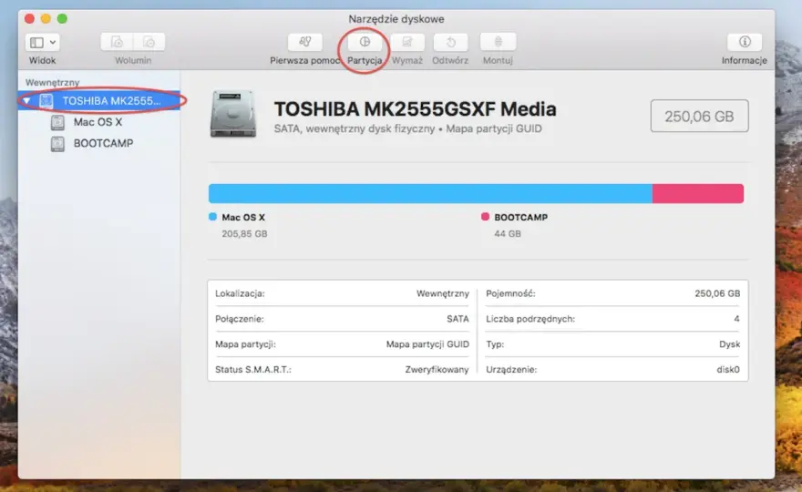Click the 'Wewnętrzny' sidebar section header
The height and width of the screenshot is (492, 802).
pyautogui.click(x=52, y=82)
